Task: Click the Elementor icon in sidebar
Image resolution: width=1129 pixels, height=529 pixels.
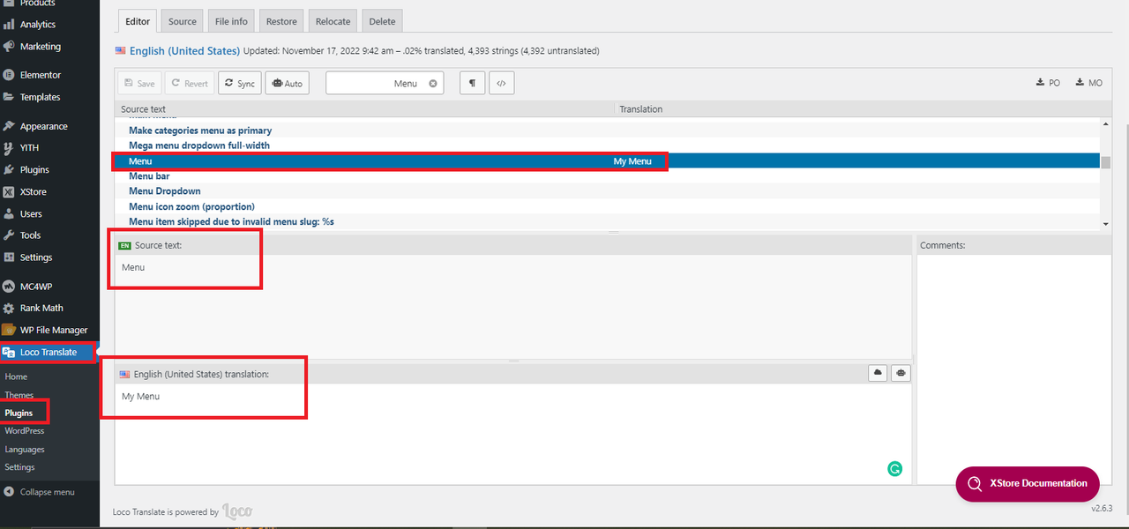Action: coord(9,75)
